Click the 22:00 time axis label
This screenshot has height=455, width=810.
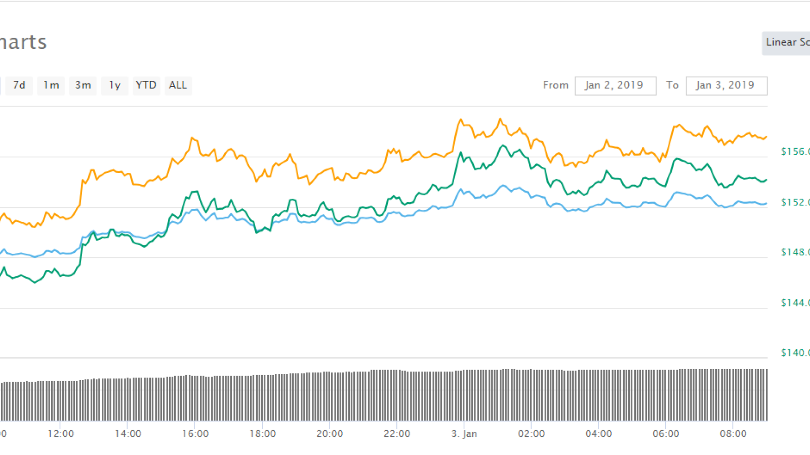pos(397,434)
